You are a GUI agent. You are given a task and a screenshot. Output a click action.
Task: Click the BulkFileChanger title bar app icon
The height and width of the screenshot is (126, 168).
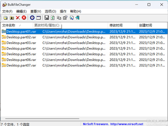(x=5, y=5)
